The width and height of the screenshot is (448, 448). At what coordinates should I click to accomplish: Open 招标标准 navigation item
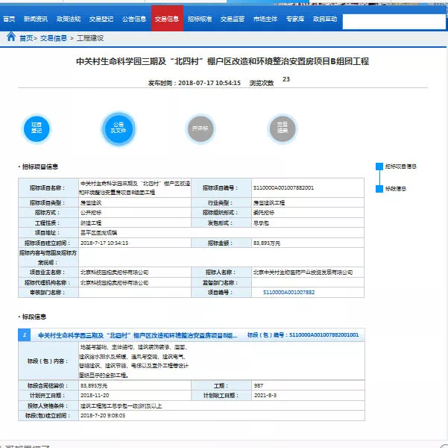click(200, 19)
